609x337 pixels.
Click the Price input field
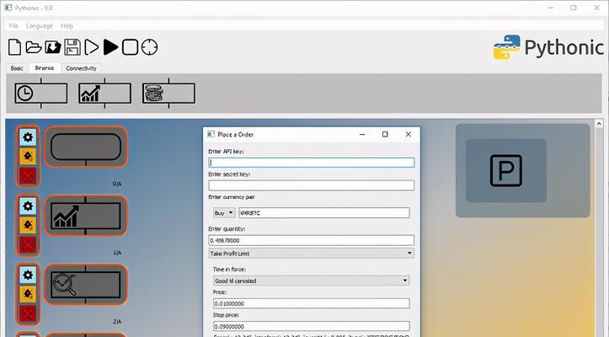(311, 303)
